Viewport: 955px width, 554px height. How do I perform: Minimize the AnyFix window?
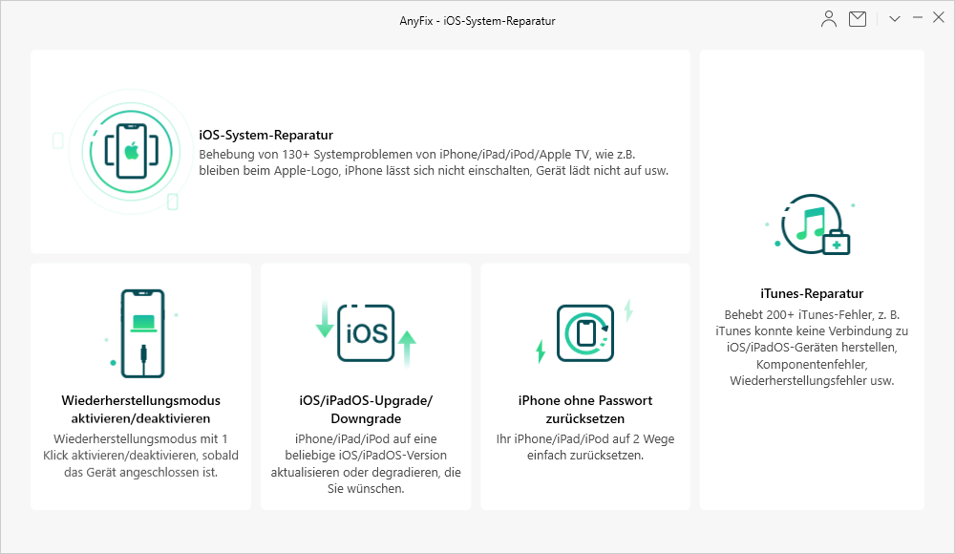click(917, 18)
